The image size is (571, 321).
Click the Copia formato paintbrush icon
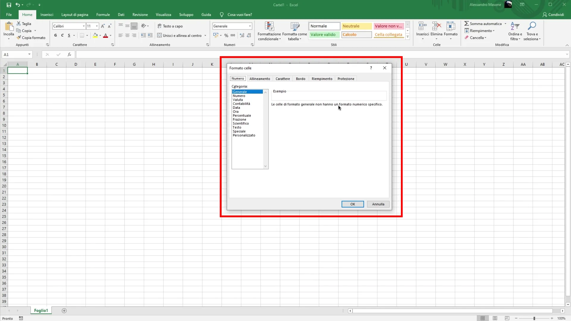click(19, 38)
